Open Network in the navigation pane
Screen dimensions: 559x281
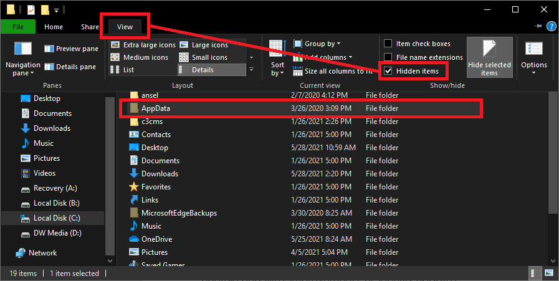pyautogui.click(x=42, y=253)
